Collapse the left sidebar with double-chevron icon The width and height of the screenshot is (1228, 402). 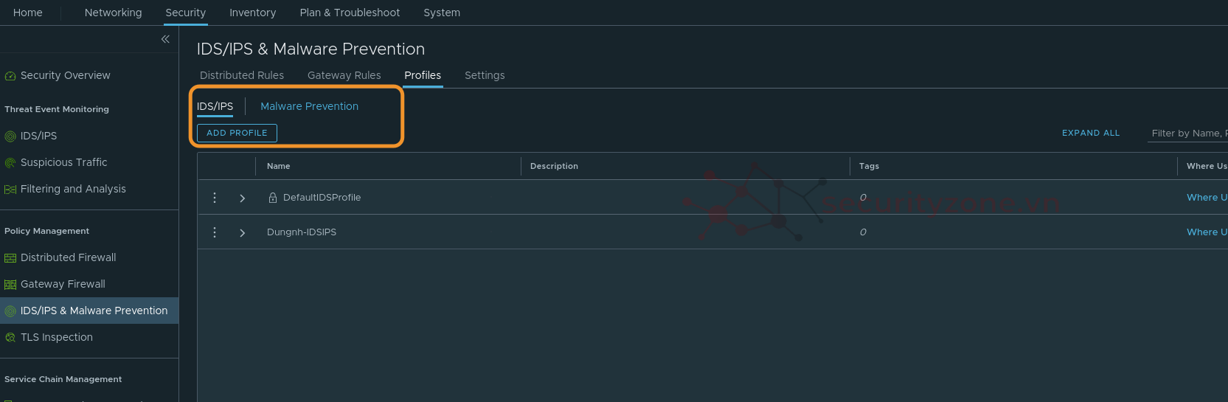[x=165, y=39]
